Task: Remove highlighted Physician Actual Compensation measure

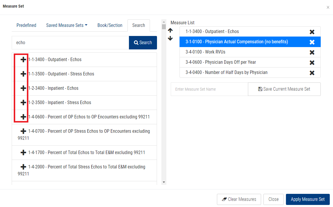Action: click(x=312, y=42)
